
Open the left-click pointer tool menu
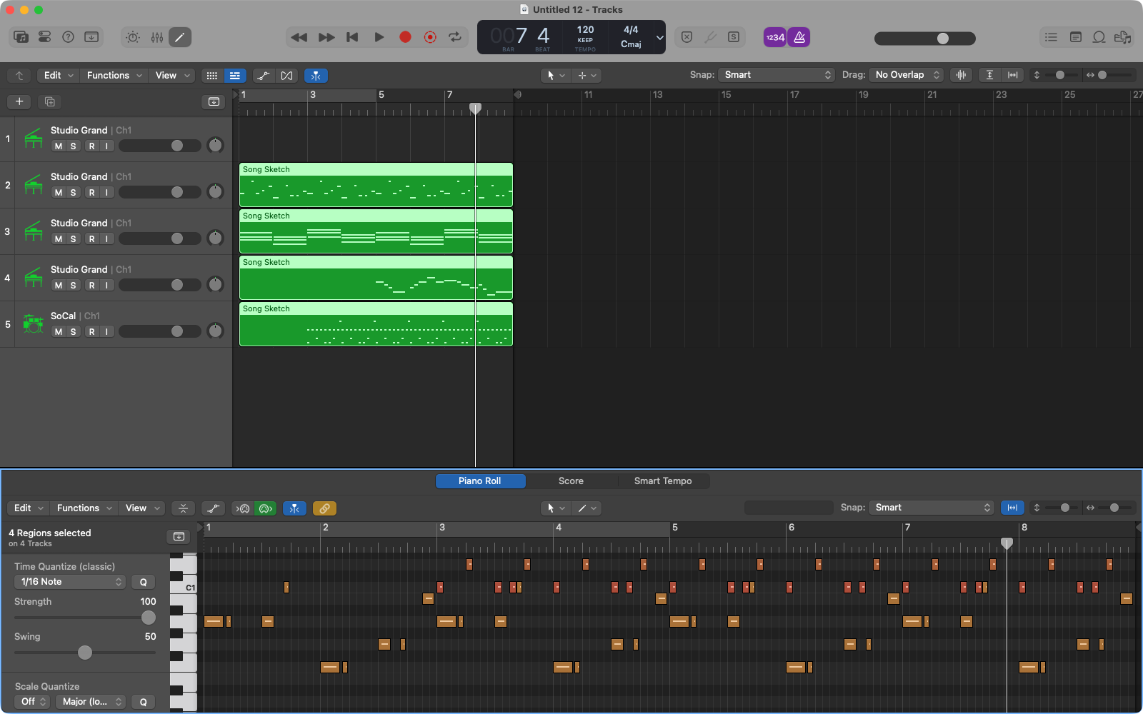click(x=556, y=75)
